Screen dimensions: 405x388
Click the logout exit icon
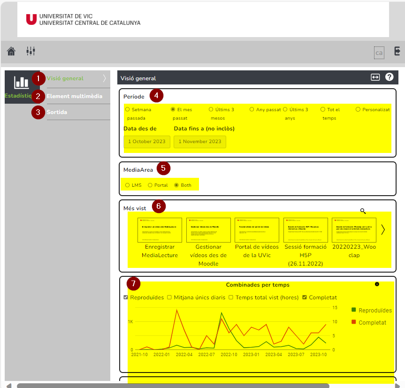(397, 51)
